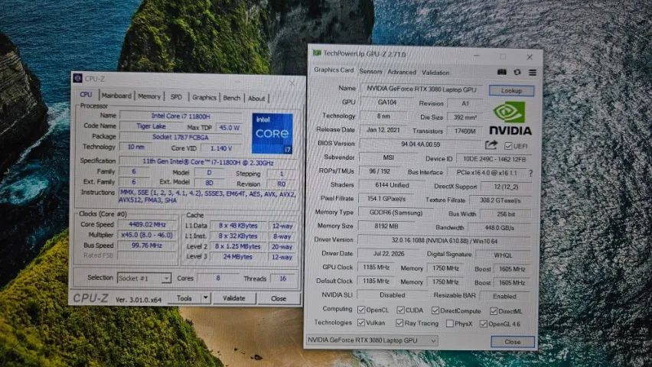The height and width of the screenshot is (367, 652).
Task: Open the Sensors tab in GPU-Z
Action: click(370, 71)
